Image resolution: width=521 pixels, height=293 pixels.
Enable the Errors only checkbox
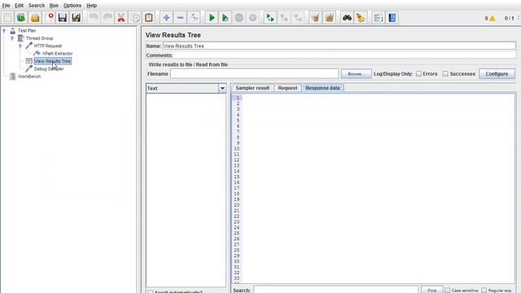418,74
